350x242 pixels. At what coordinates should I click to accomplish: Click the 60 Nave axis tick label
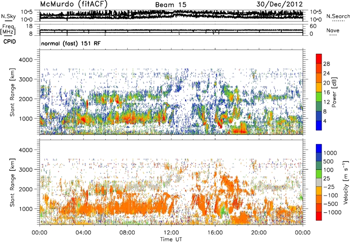pos(313,26)
